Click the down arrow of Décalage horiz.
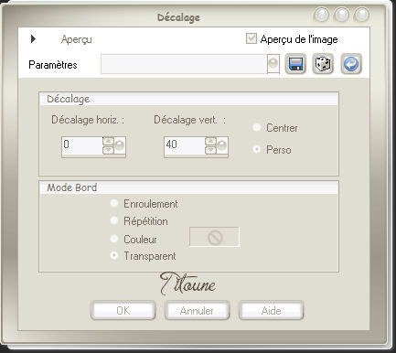 point(108,150)
